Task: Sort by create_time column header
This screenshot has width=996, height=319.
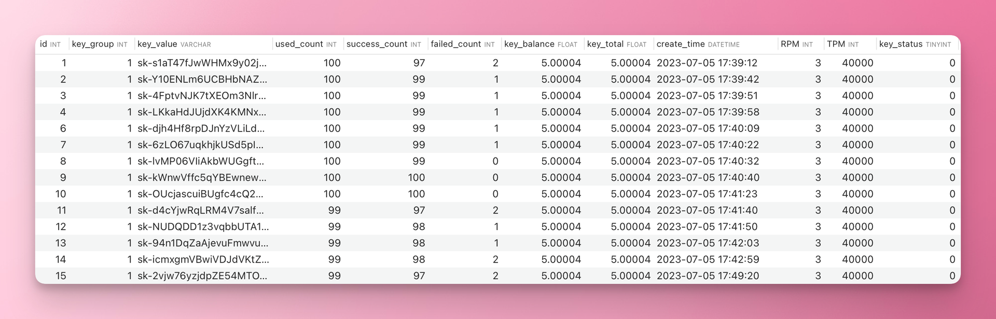Action: [698, 44]
